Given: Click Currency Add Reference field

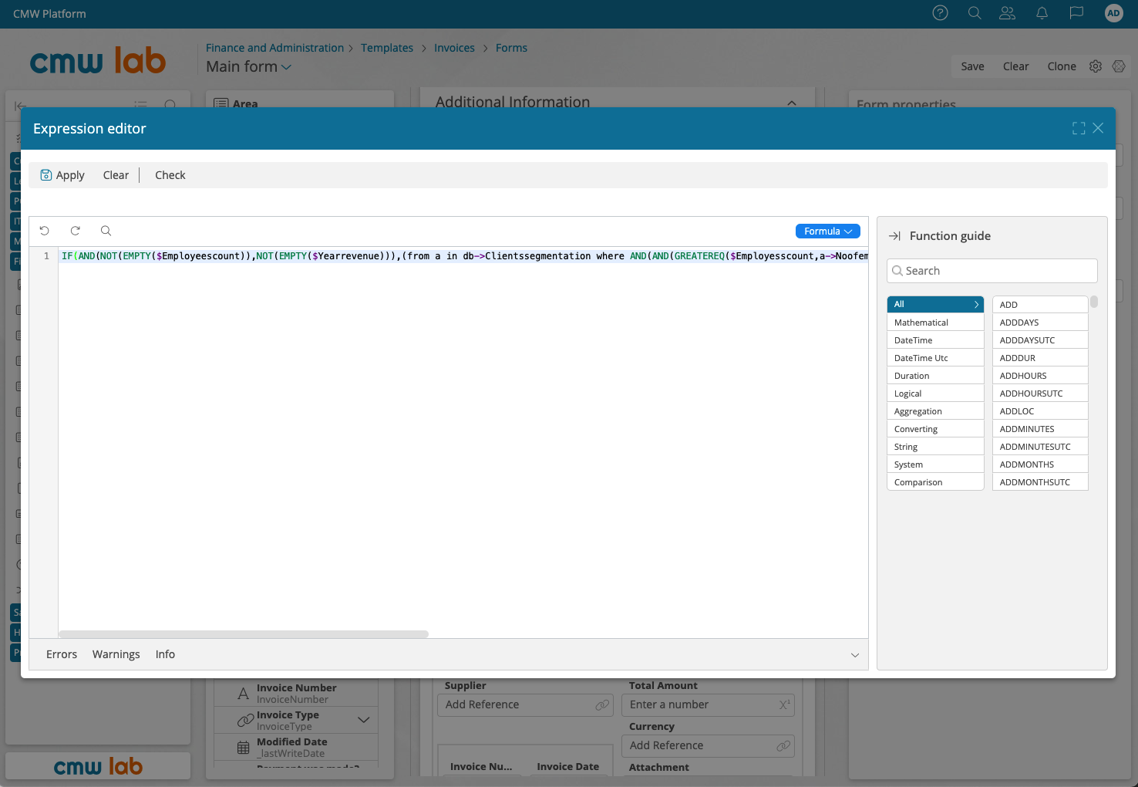Looking at the screenshot, I should click(x=708, y=745).
